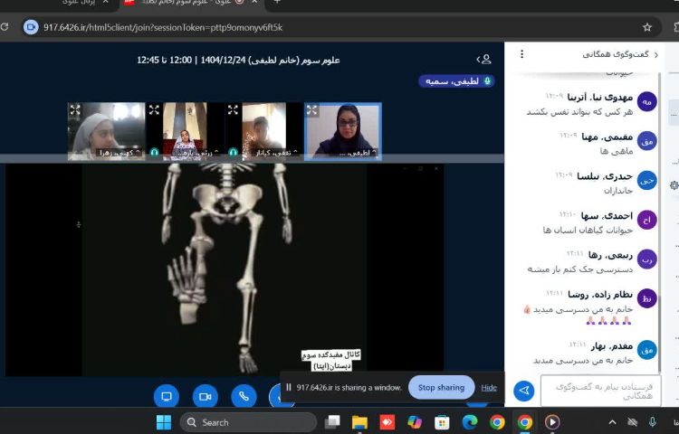Open a new browser tab with the plus

pos(278,3)
